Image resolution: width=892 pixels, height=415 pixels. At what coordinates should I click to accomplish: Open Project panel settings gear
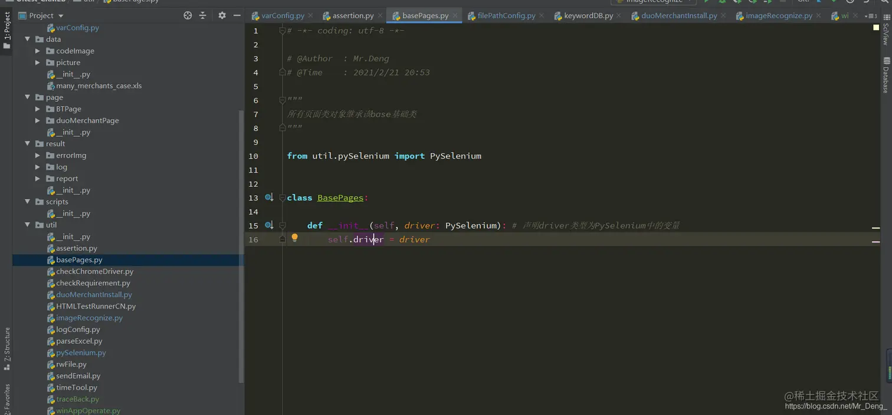point(222,15)
